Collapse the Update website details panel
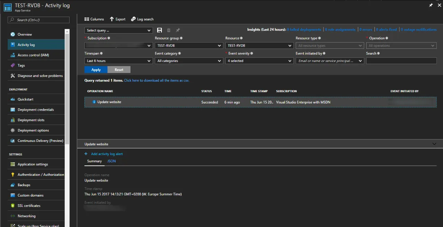The image size is (443, 227). coord(434,144)
